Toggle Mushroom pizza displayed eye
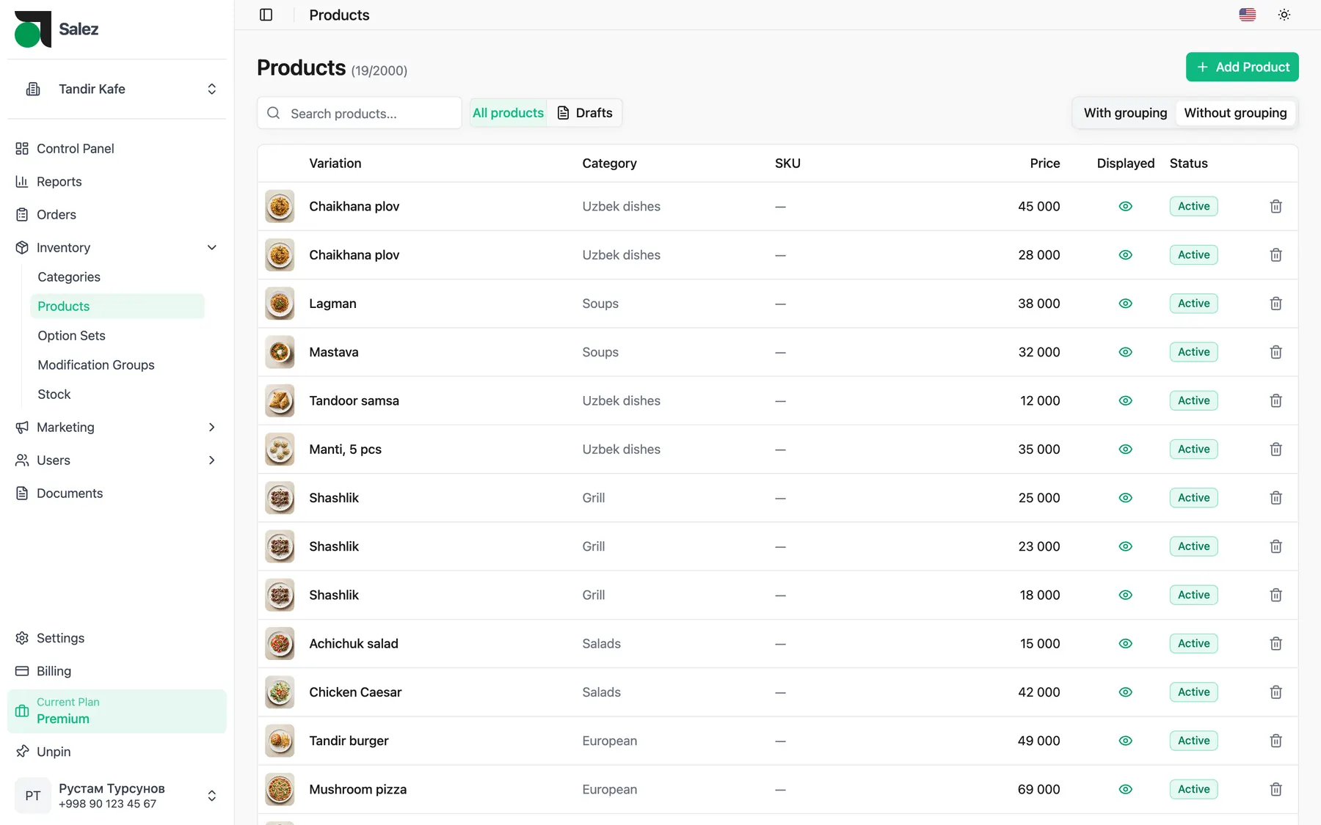 [x=1125, y=789]
